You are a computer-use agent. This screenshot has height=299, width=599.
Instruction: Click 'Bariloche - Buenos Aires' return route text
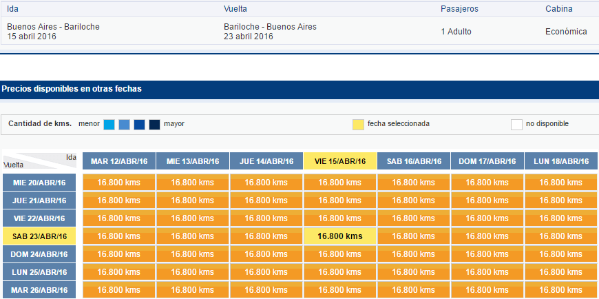point(270,27)
